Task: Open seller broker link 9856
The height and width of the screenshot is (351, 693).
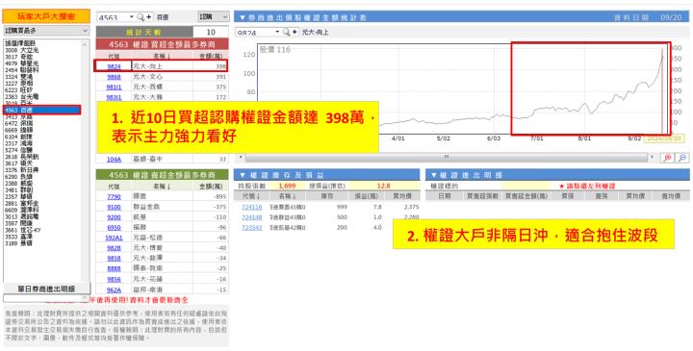Action: (114, 279)
